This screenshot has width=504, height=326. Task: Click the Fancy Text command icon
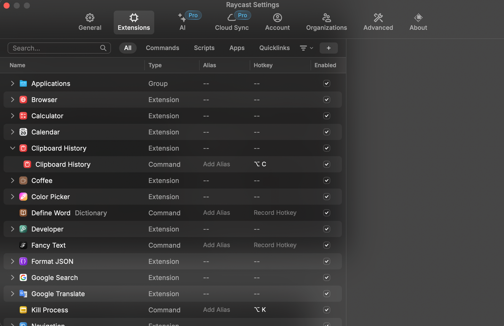(x=23, y=245)
